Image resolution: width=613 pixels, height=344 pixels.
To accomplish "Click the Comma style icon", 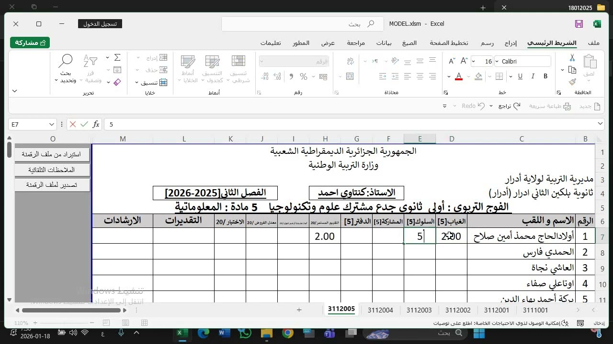I will [291, 76].
